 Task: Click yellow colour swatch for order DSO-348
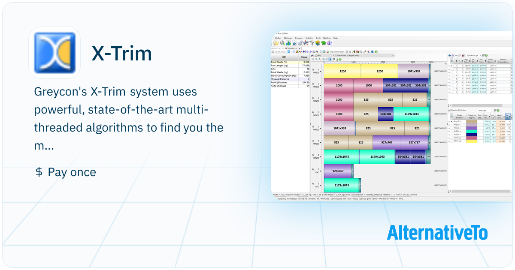point(472,141)
